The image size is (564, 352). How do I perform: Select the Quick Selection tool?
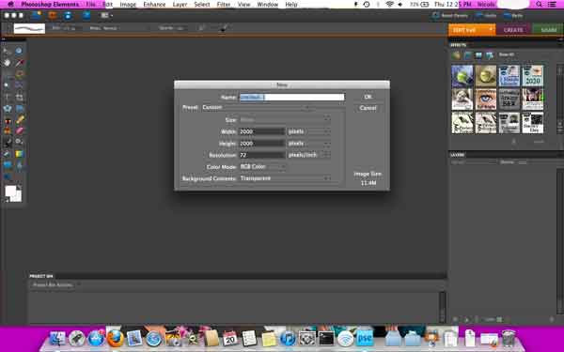click(x=19, y=85)
